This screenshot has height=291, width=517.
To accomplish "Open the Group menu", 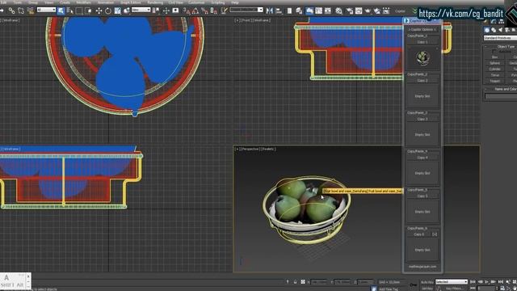I will 32,2.
